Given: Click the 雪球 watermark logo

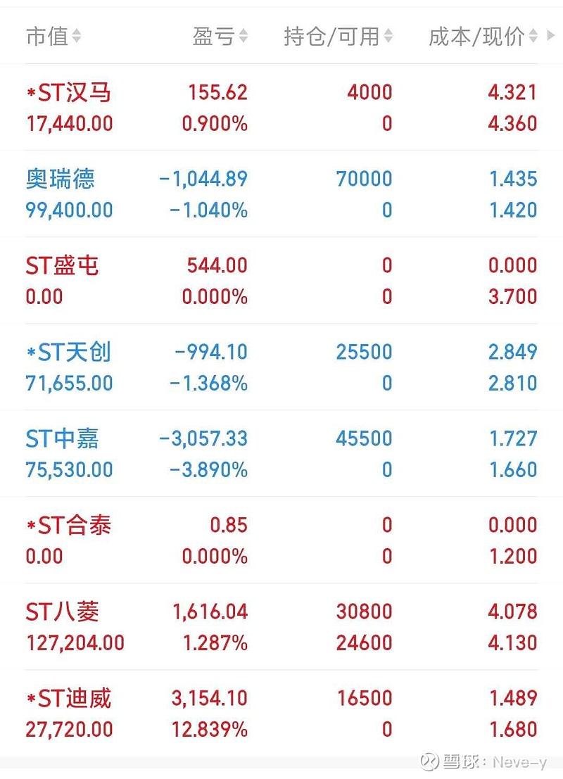Looking at the screenshot, I should pos(429,761).
